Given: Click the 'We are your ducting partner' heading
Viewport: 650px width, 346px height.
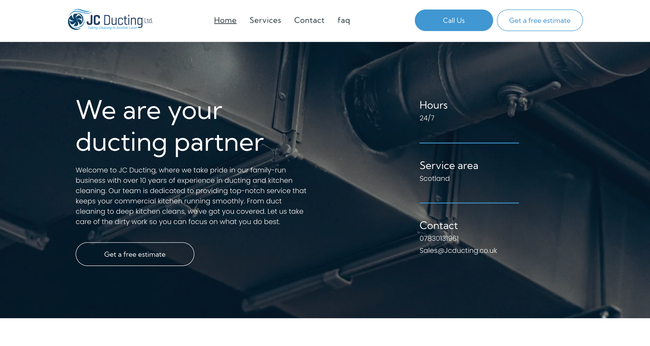Looking at the screenshot, I should pos(170,126).
